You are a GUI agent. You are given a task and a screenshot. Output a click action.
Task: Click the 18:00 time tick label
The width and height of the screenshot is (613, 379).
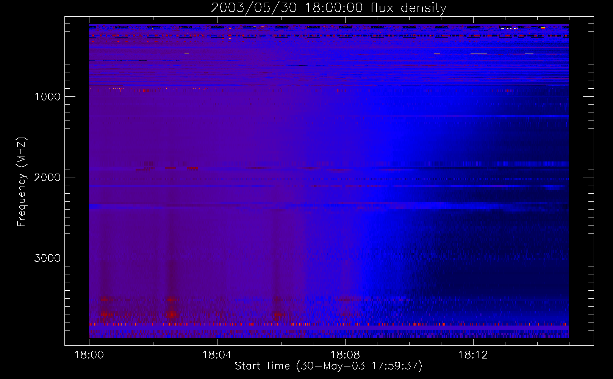click(x=89, y=355)
